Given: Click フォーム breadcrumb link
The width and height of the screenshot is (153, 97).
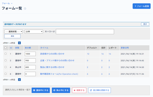Looking at the screenshot, I should [x=6, y=3].
